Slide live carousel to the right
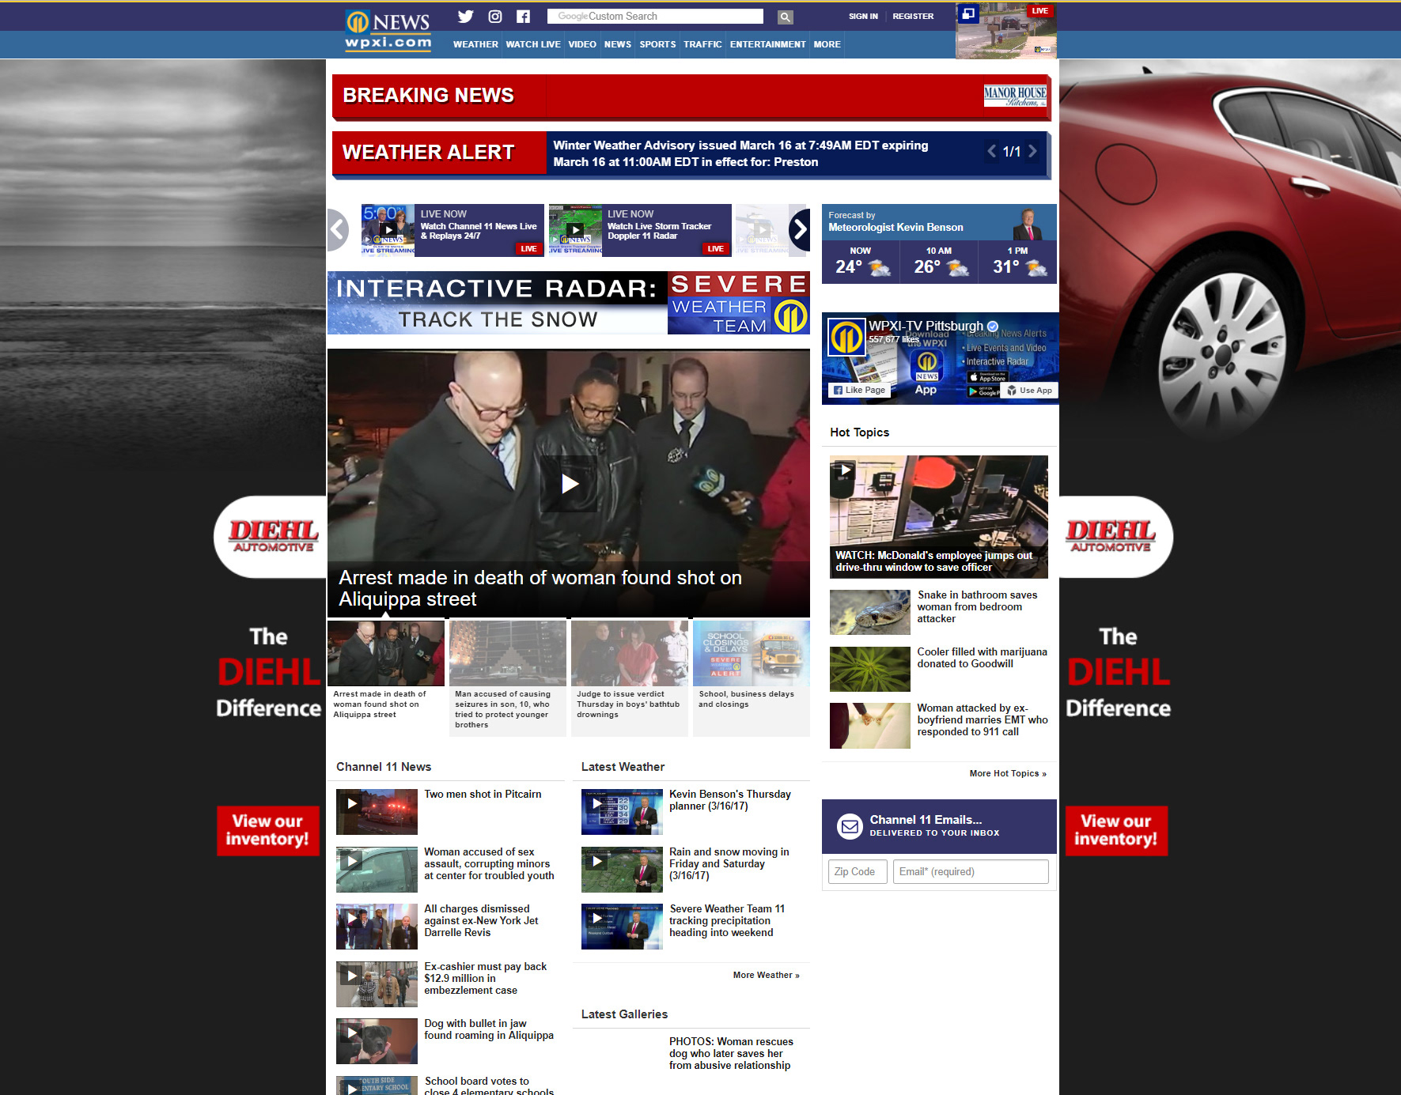This screenshot has width=1401, height=1095. [800, 230]
